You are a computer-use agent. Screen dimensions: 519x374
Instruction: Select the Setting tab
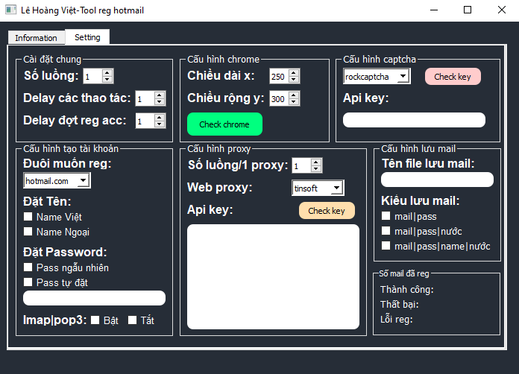[87, 37]
